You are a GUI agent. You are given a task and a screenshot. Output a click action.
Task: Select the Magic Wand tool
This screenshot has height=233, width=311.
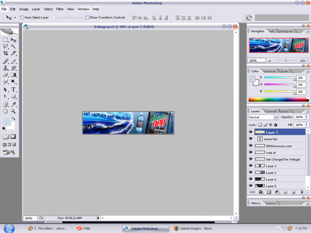tap(13, 46)
